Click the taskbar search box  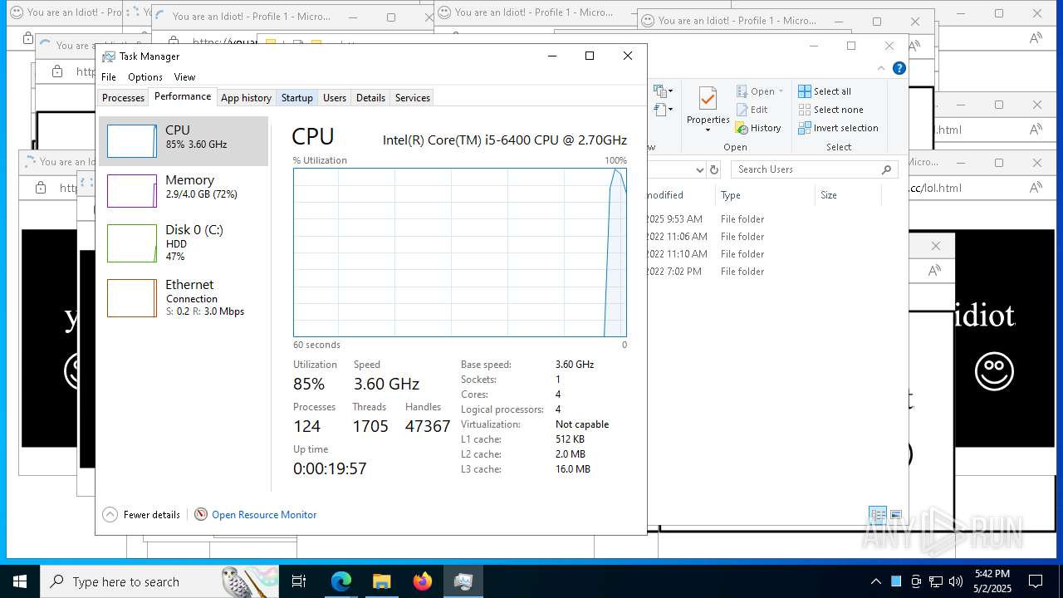click(159, 581)
